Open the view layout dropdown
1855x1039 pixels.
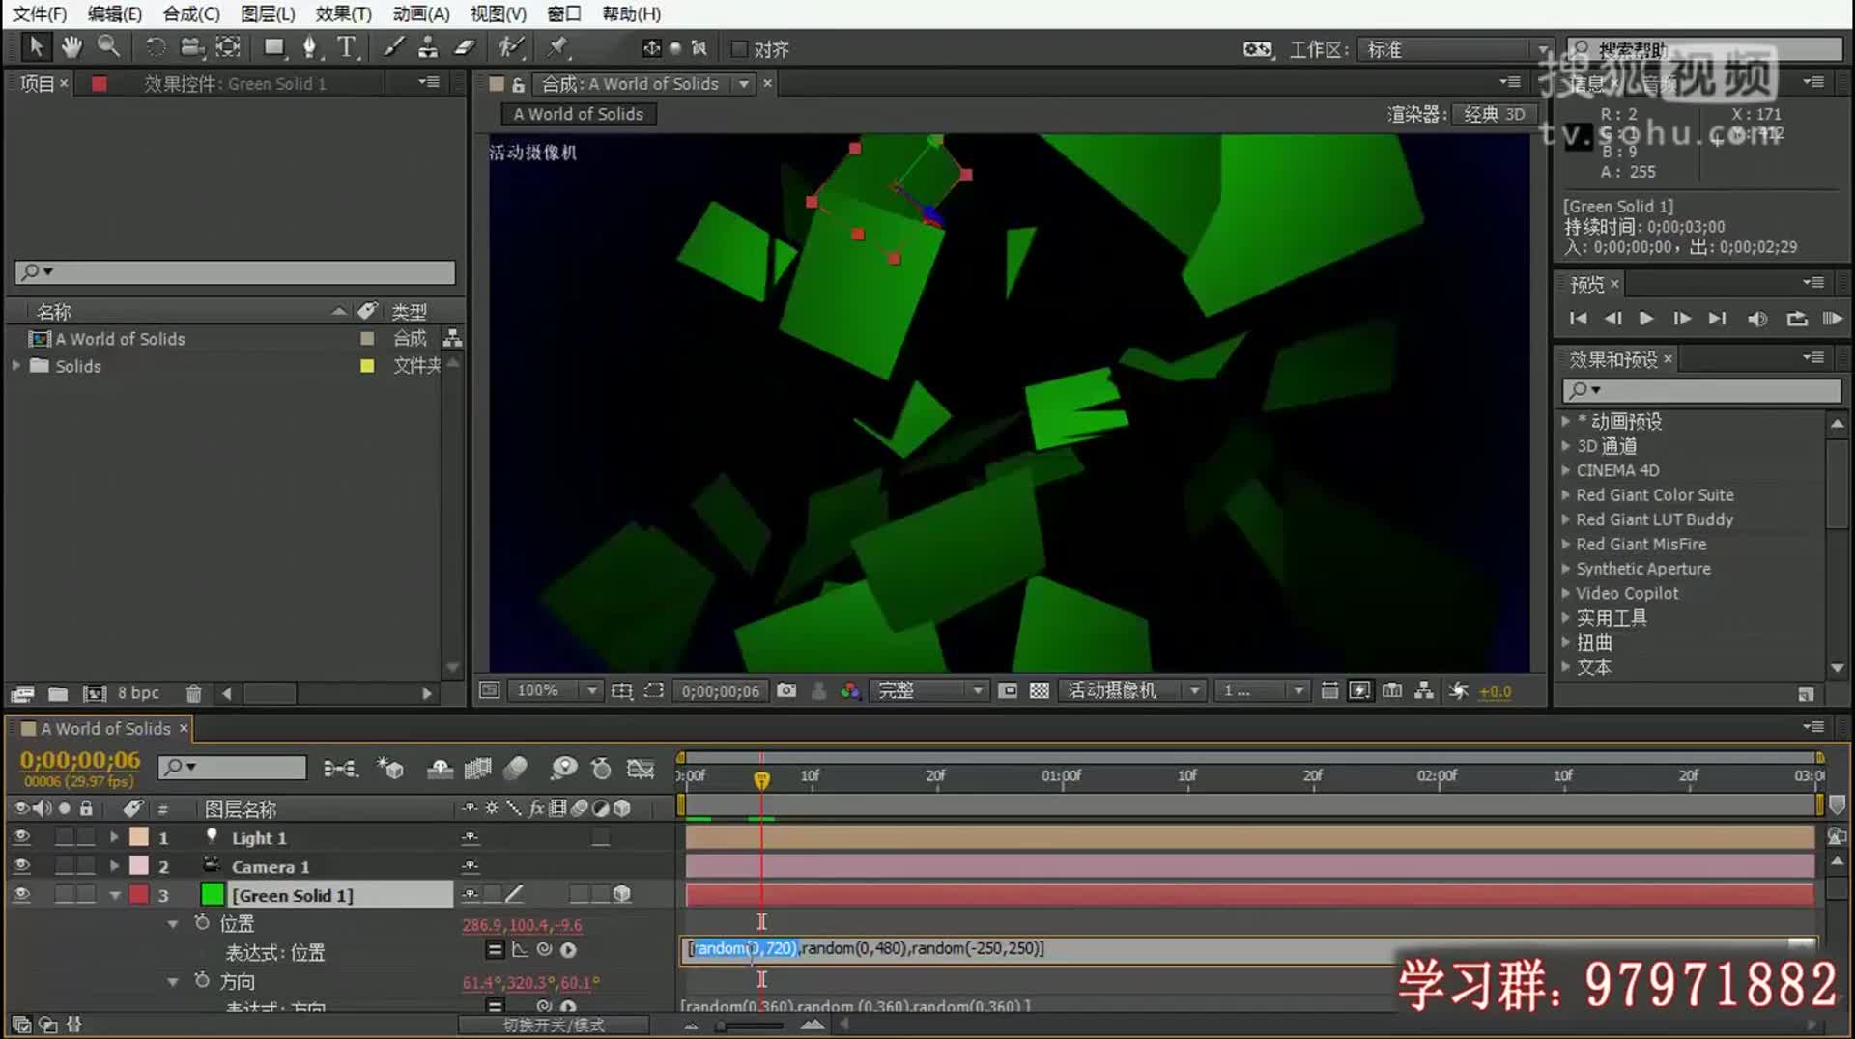pos(1262,690)
